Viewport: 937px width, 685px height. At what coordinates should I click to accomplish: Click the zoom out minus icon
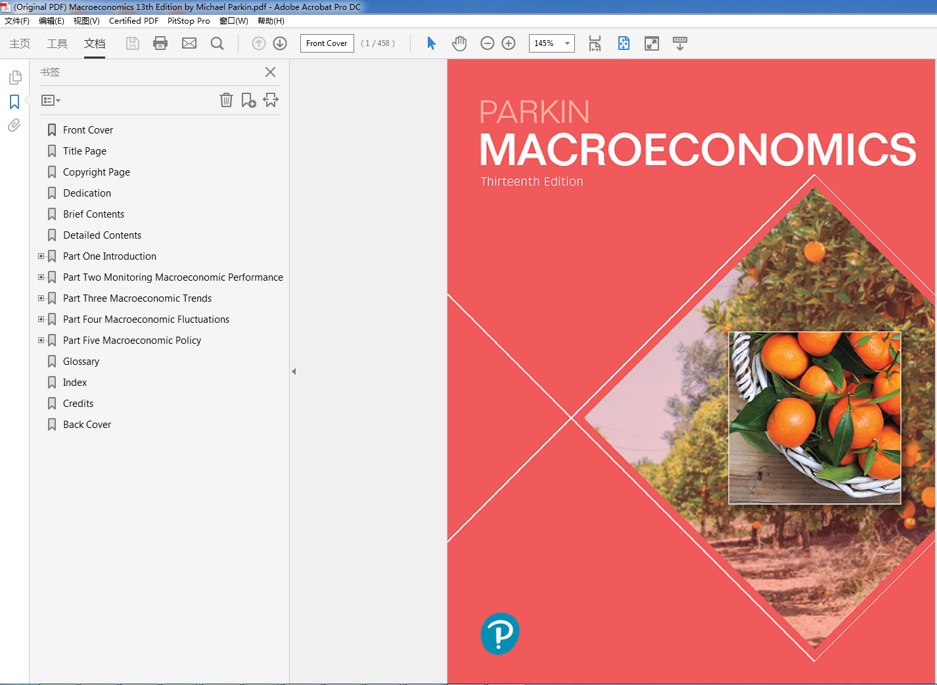pyautogui.click(x=488, y=43)
